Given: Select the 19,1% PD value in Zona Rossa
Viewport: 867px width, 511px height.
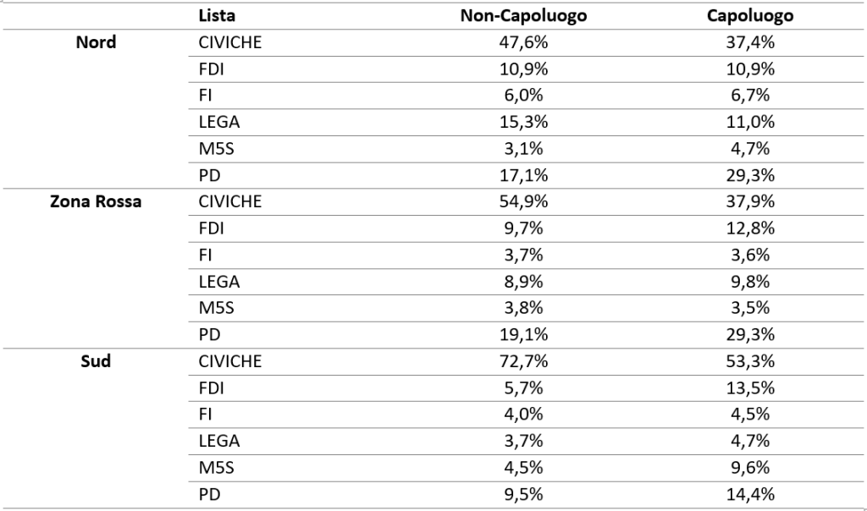Looking at the screenshot, I should [523, 335].
